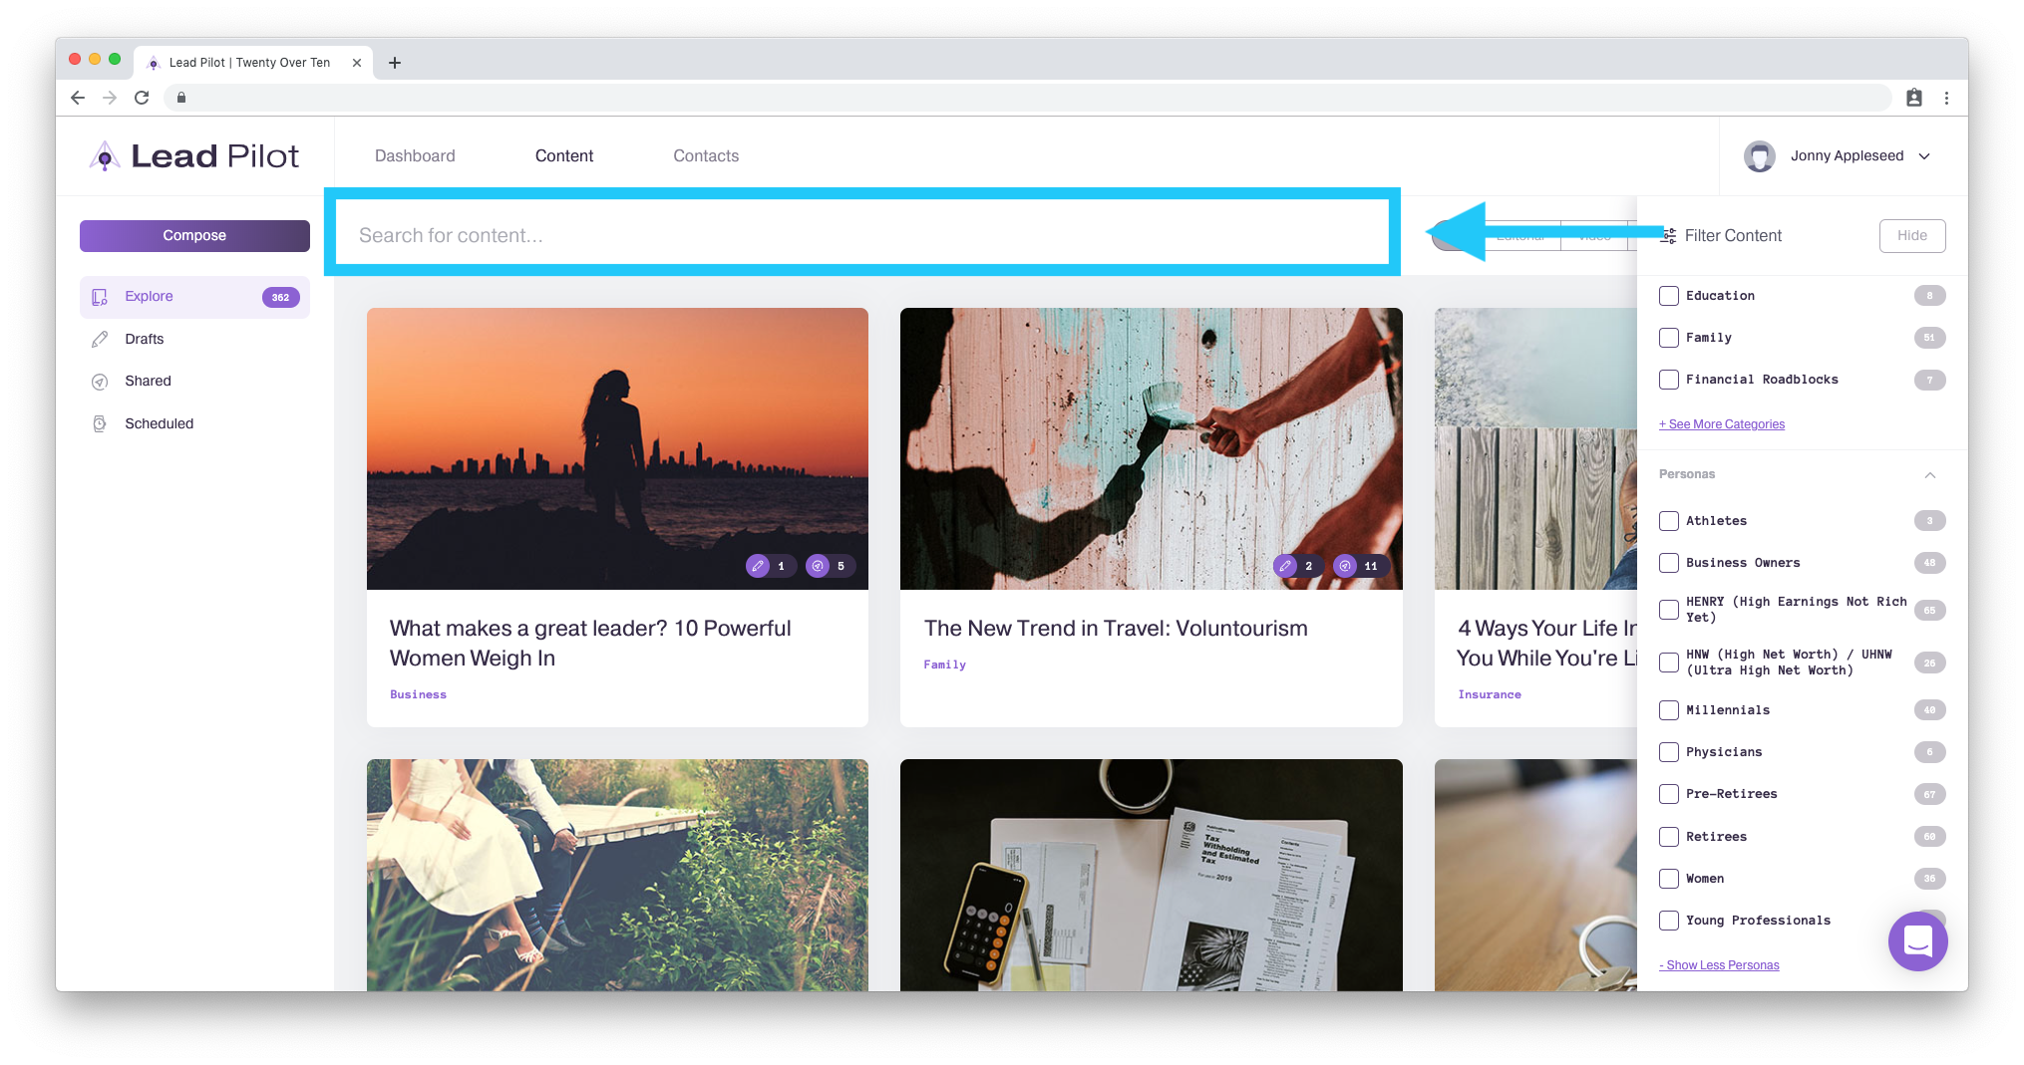Click the Explore 362 count badge

(x=281, y=297)
